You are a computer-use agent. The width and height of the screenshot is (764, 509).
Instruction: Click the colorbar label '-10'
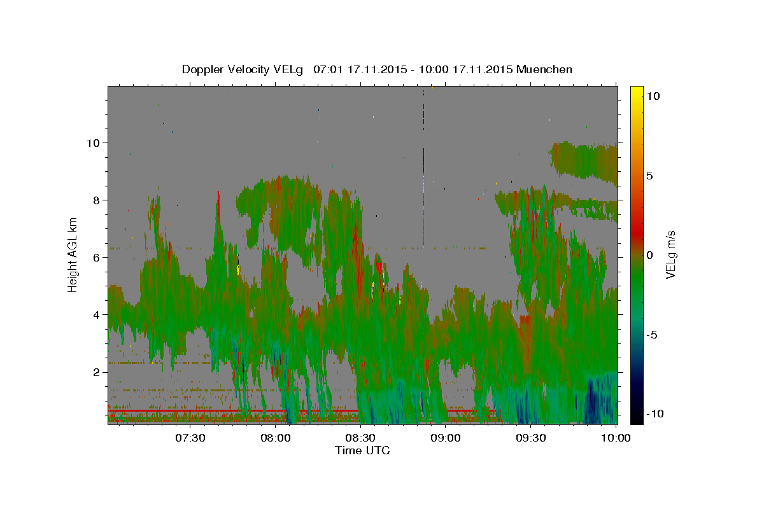click(x=656, y=414)
